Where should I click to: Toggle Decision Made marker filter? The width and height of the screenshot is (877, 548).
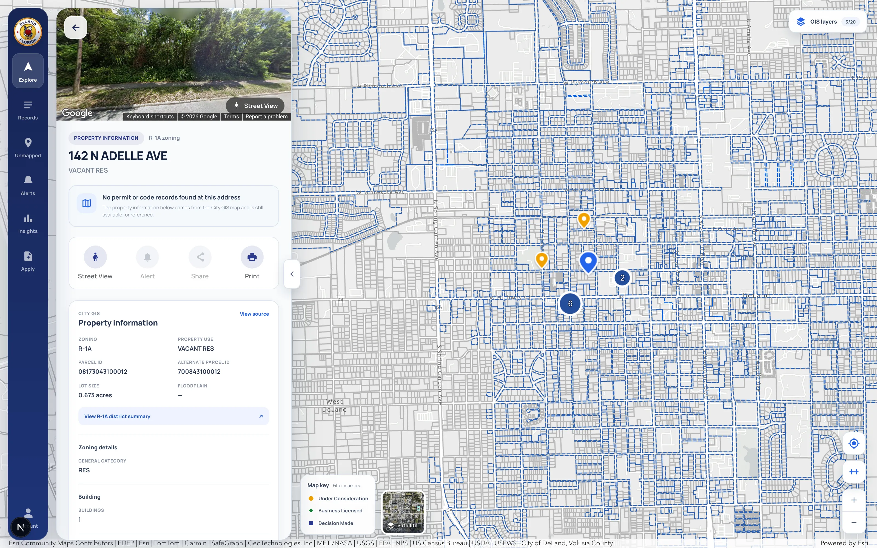tap(331, 523)
